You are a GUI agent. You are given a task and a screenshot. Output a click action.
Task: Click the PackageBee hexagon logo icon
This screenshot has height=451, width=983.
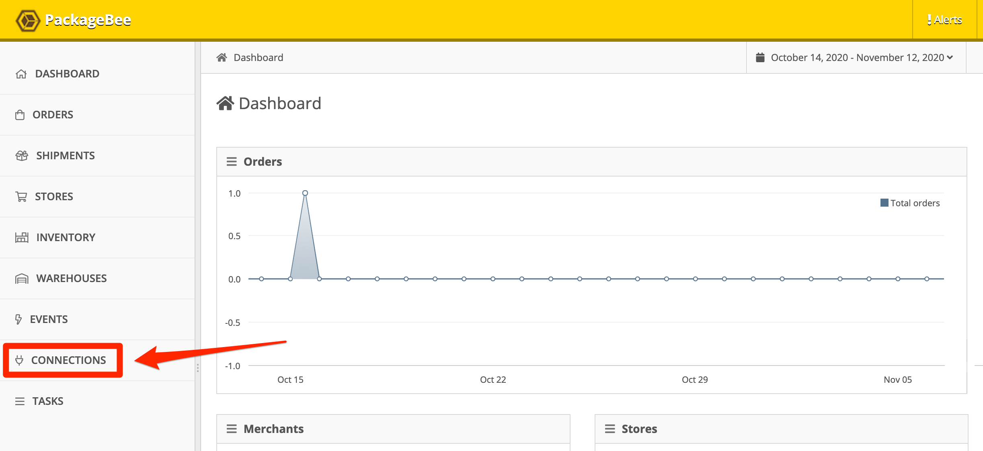(28, 20)
